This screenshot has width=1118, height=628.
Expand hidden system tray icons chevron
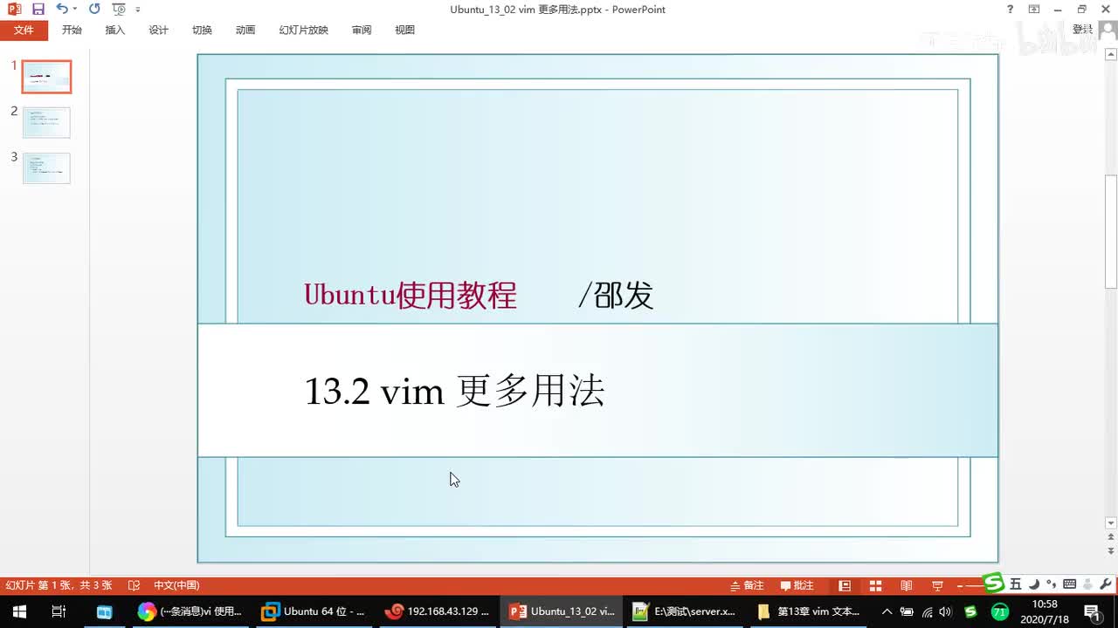click(x=887, y=611)
